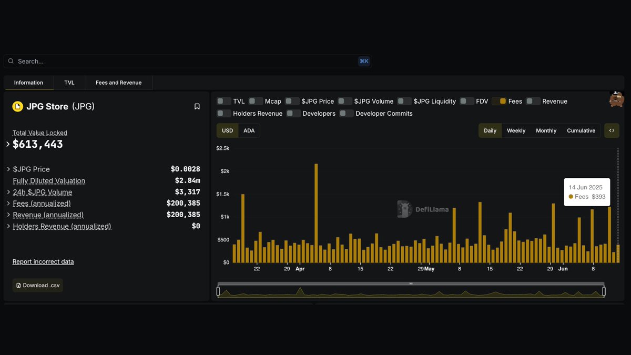
Task: Expand the 24h $JPG Volume row
Action: tap(8, 192)
